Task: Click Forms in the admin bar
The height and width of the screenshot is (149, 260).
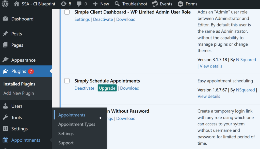Action: [x=191, y=4]
